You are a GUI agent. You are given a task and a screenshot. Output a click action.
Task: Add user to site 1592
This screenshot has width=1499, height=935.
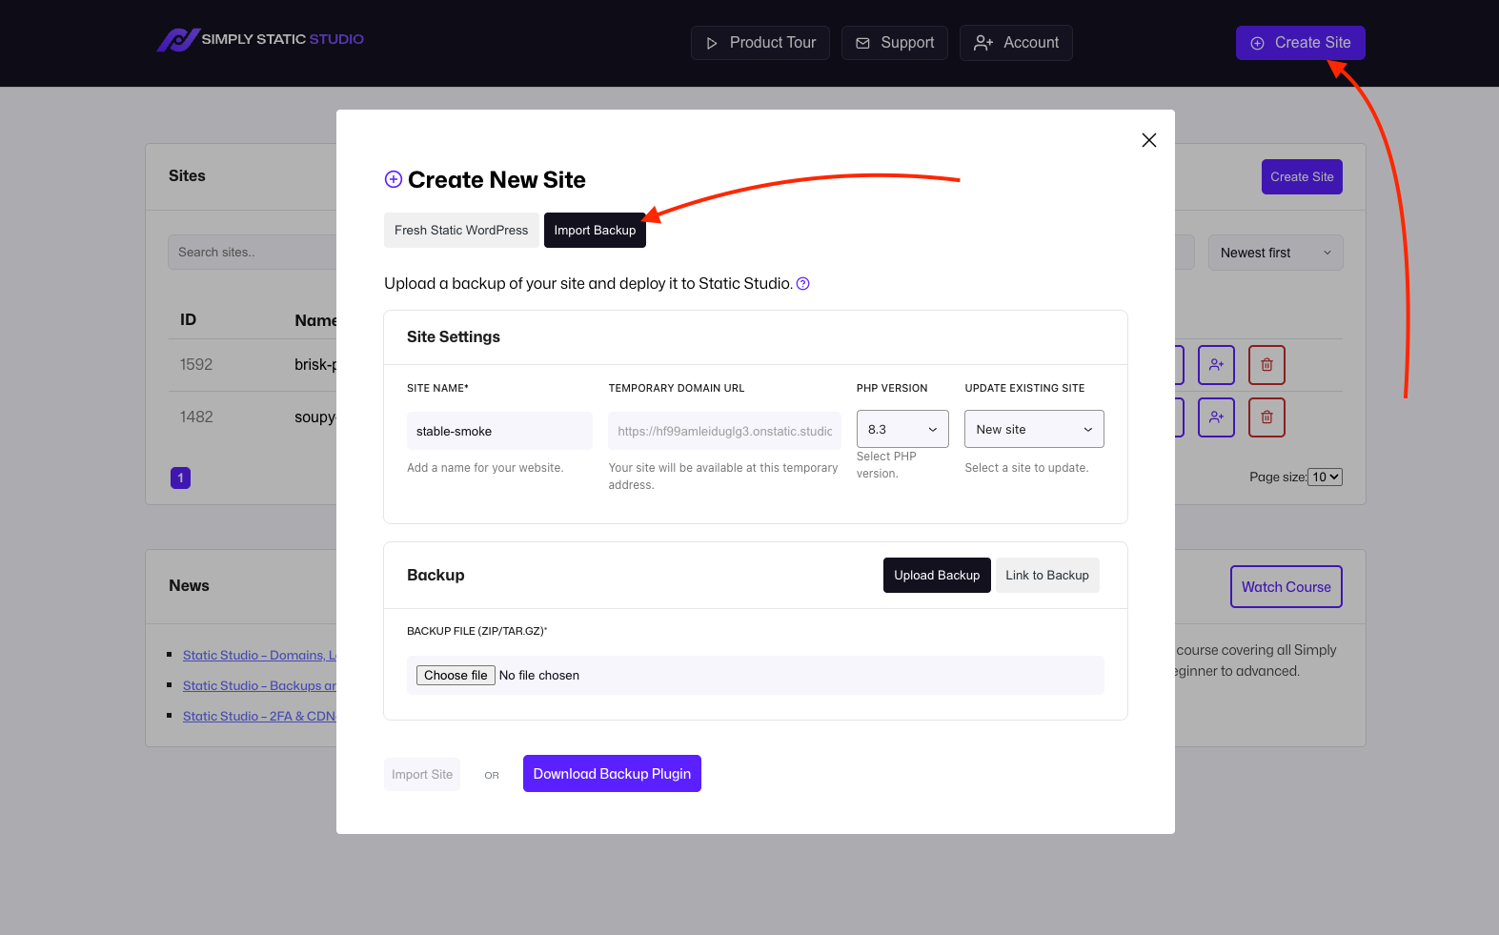(x=1216, y=365)
